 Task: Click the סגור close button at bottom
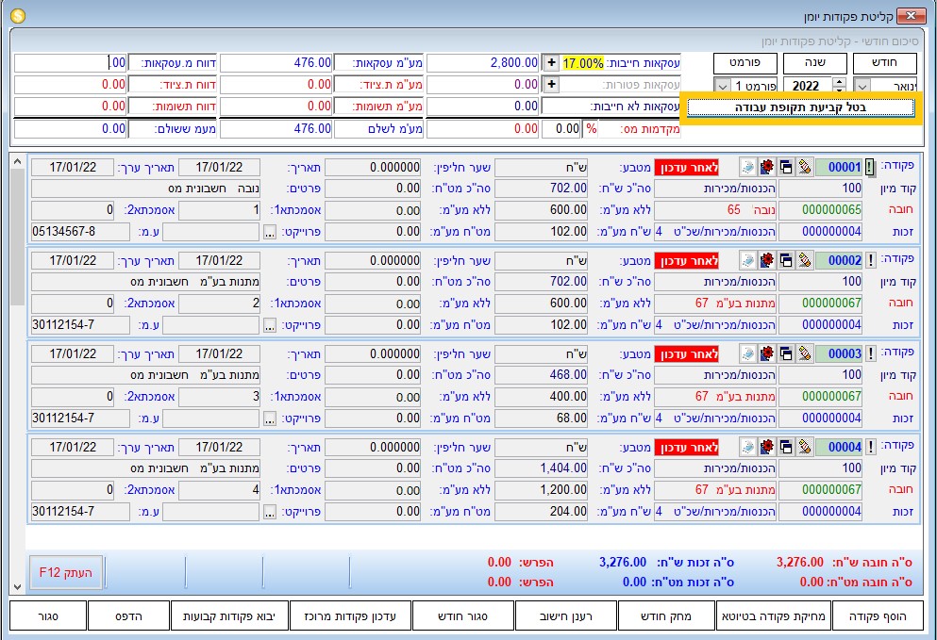(48, 616)
